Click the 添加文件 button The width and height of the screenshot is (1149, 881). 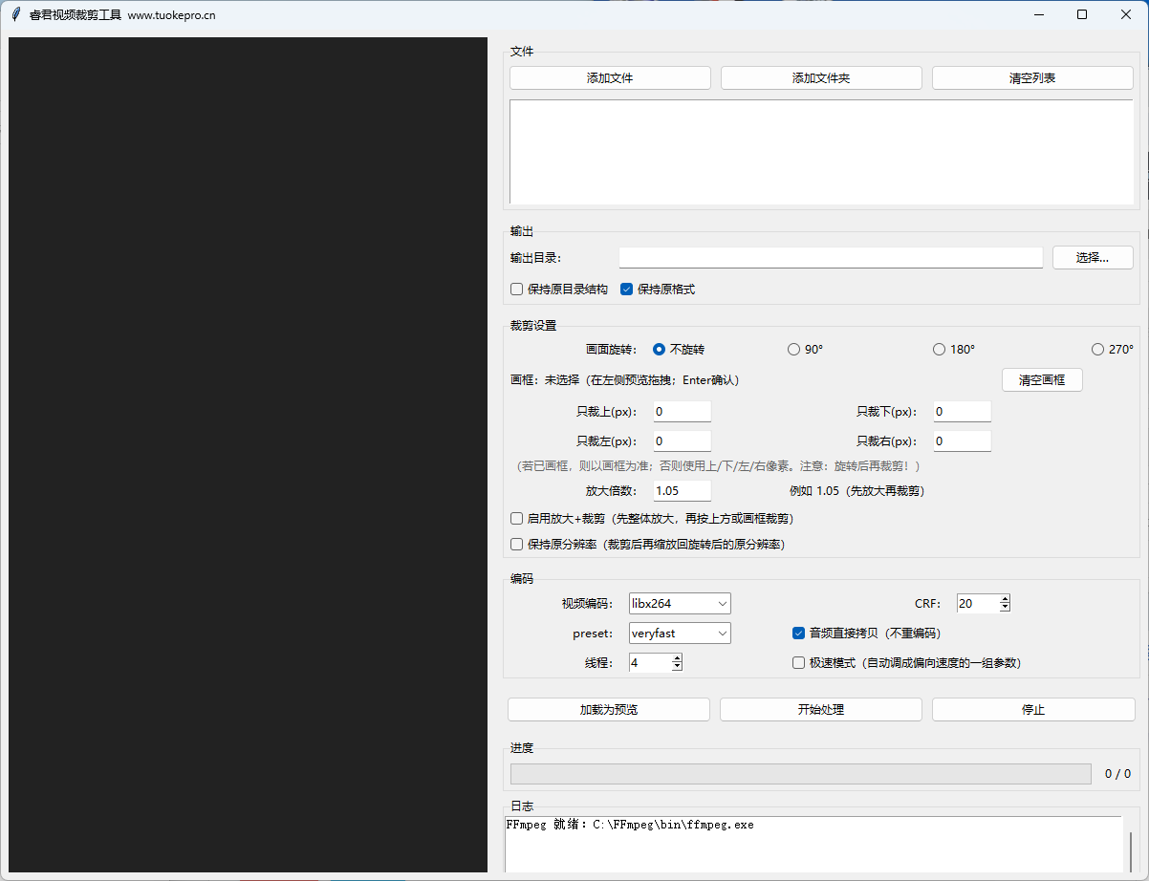[x=610, y=78]
